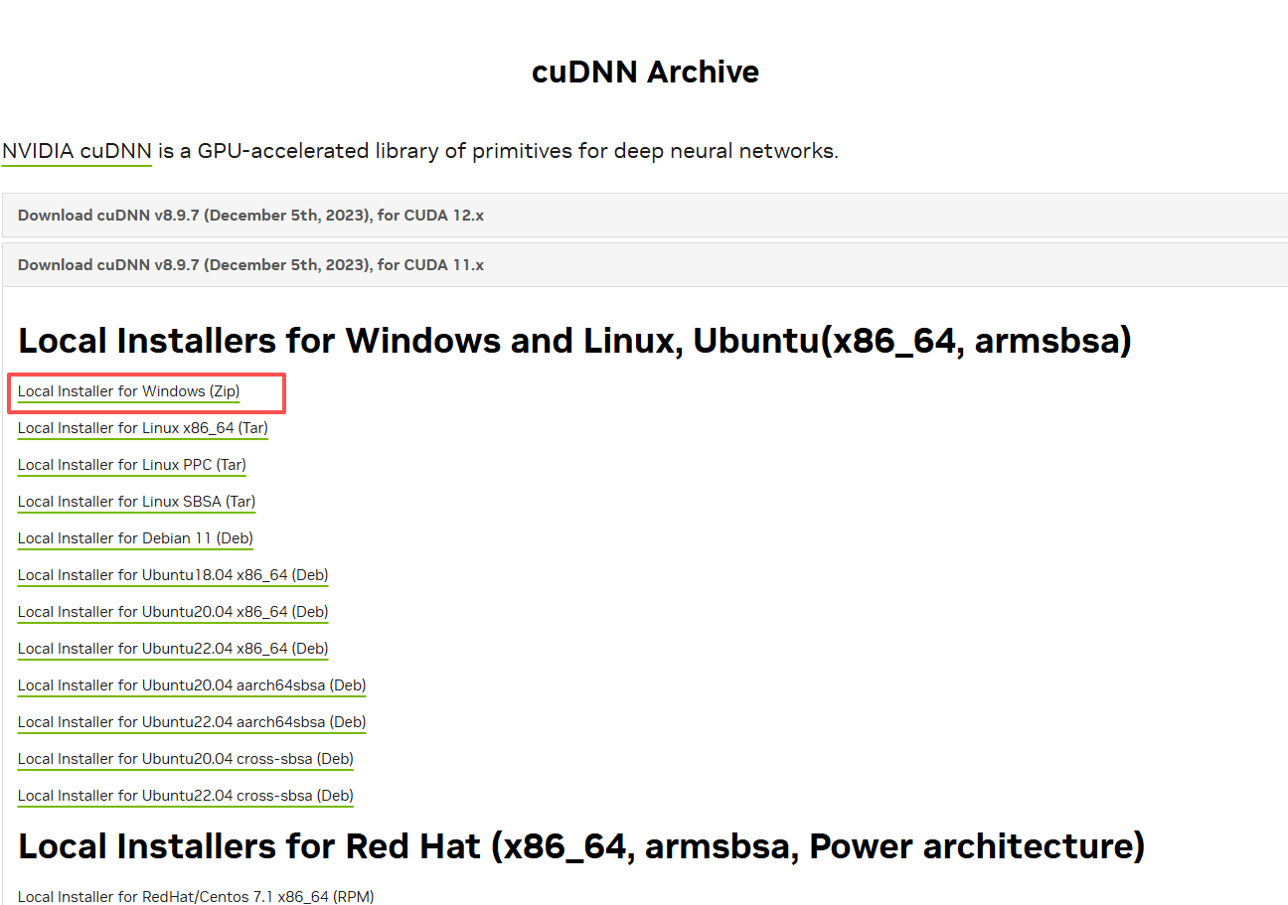Download Local Installer for Linux PPC (Tar)

click(132, 465)
